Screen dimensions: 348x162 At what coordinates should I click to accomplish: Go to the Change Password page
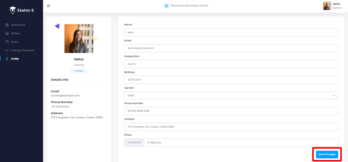click(22, 50)
